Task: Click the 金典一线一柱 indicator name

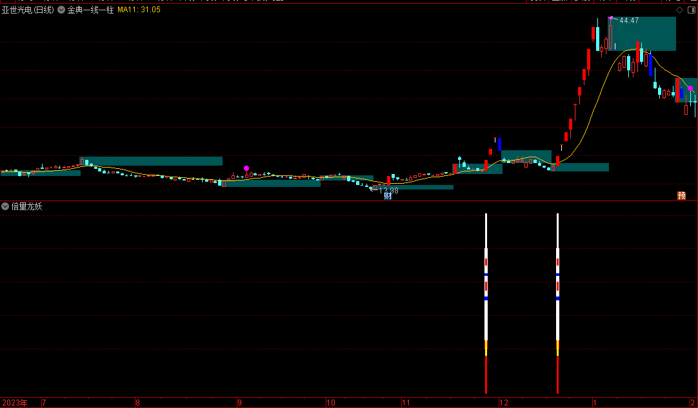Action: (x=90, y=10)
